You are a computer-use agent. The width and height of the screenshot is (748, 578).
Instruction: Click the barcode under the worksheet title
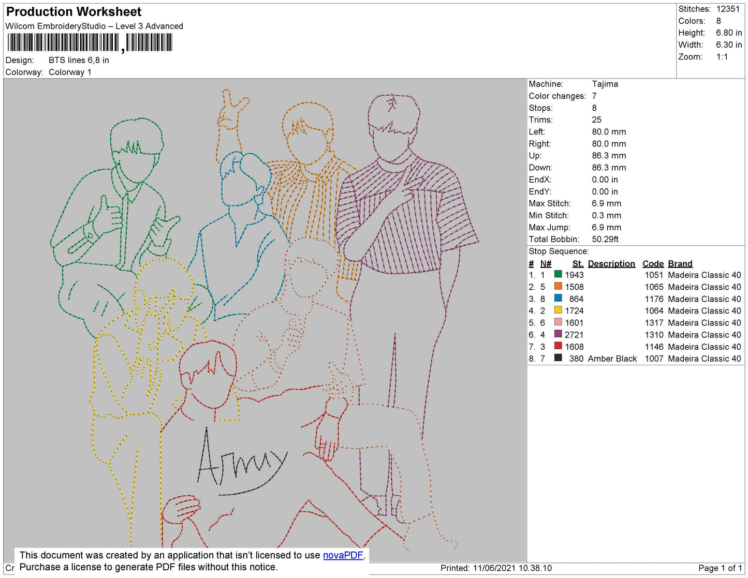tap(90, 42)
